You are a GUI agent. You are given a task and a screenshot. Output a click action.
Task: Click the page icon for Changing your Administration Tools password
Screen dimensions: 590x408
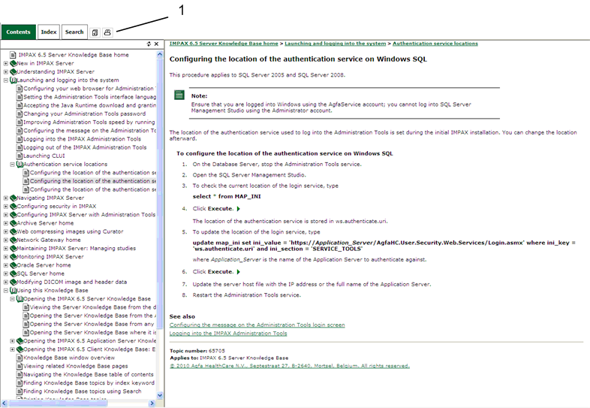[x=20, y=113]
